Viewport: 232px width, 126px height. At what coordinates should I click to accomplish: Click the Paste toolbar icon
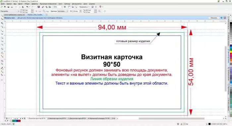click(23, 7)
